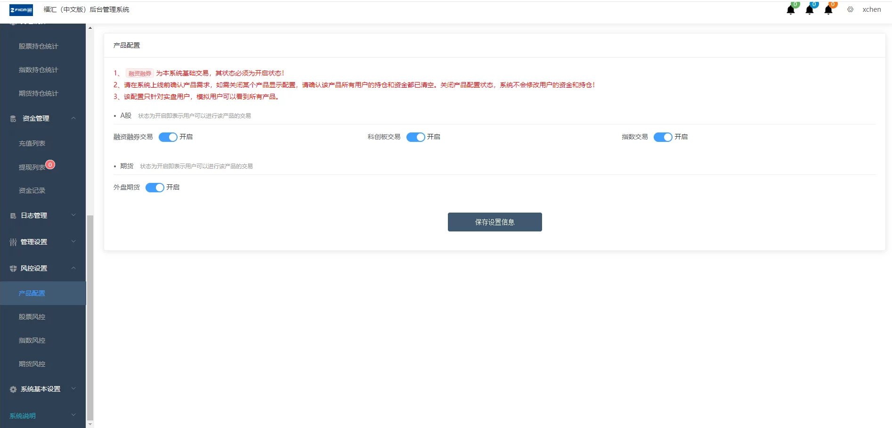Viewport: 892px width, 428px height.
Task: Open the 期货风控 page
Action: pos(31,363)
